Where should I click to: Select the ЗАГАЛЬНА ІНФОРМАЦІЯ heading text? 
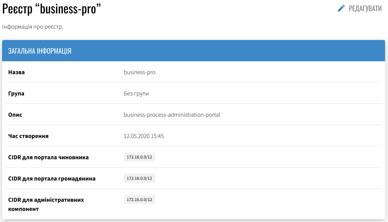(40, 51)
